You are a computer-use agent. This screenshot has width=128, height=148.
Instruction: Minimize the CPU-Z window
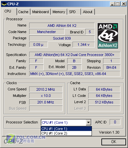click(x=112, y=4)
